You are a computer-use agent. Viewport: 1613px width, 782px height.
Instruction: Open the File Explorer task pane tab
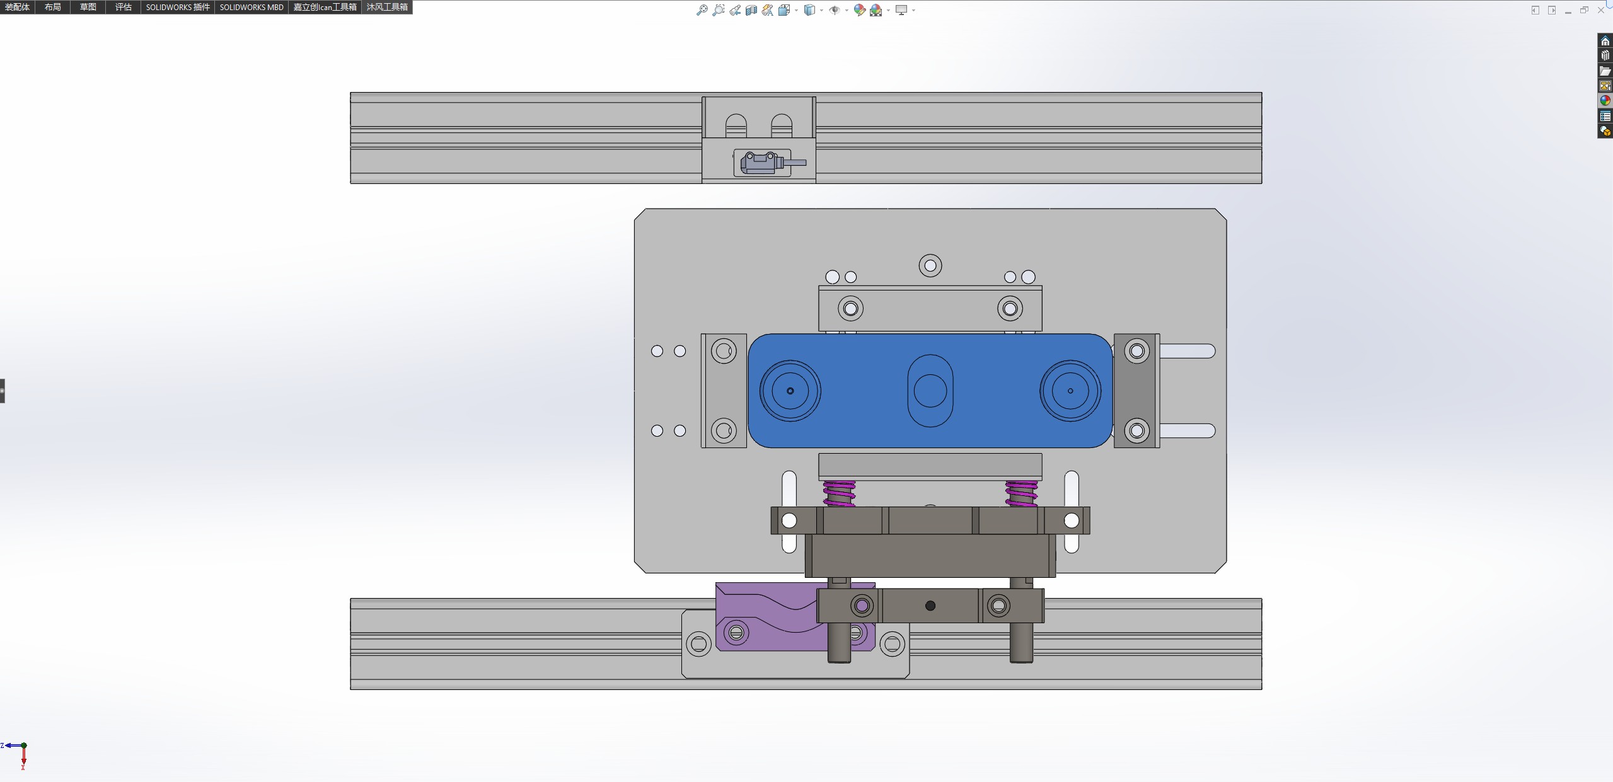[x=1605, y=71]
